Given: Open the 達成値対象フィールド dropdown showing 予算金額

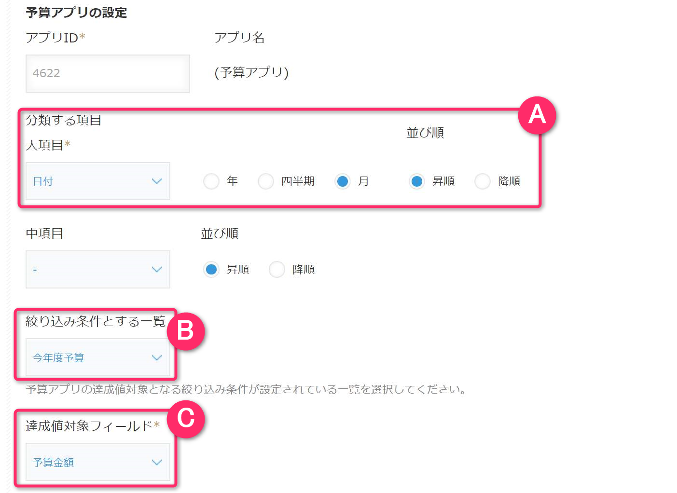Looking at the screenshot, I should (98, 462).
